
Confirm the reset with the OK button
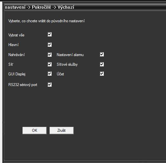click(34, 130)
